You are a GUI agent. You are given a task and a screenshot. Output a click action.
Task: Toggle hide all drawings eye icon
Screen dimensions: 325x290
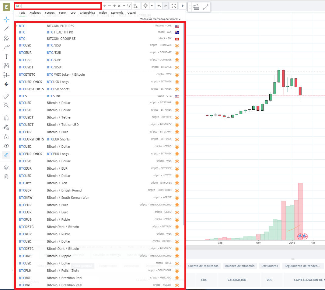tap(6, 146)
